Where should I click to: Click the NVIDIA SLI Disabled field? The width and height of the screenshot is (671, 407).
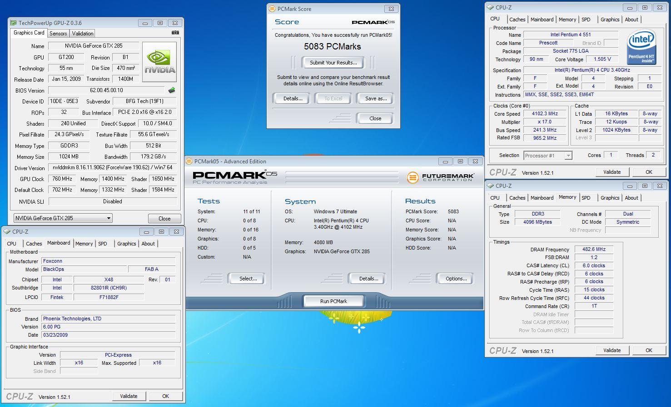(113, 201)
